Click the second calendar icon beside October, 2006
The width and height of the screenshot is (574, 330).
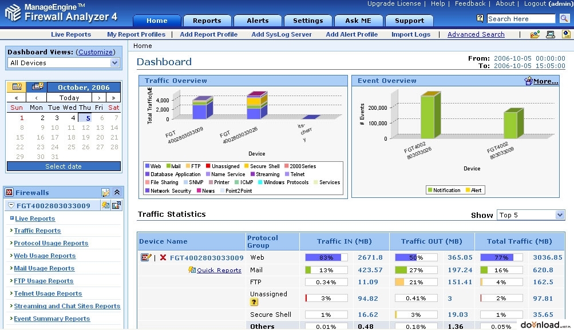[x=38, y=87]
